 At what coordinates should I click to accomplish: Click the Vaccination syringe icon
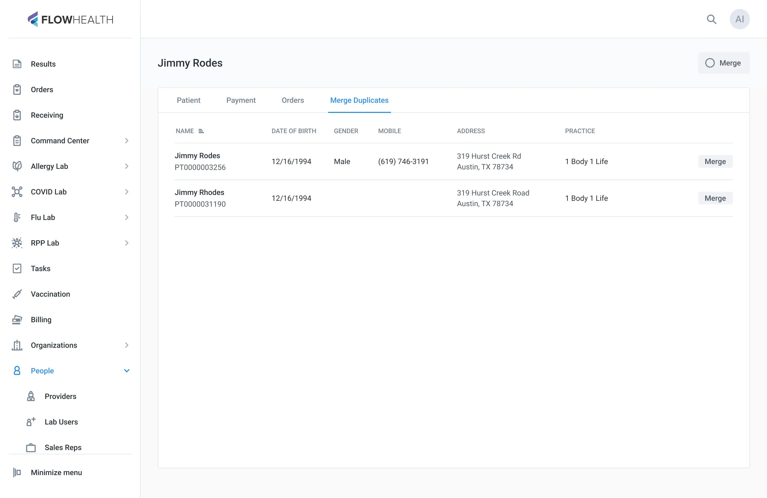coord(17,294)
